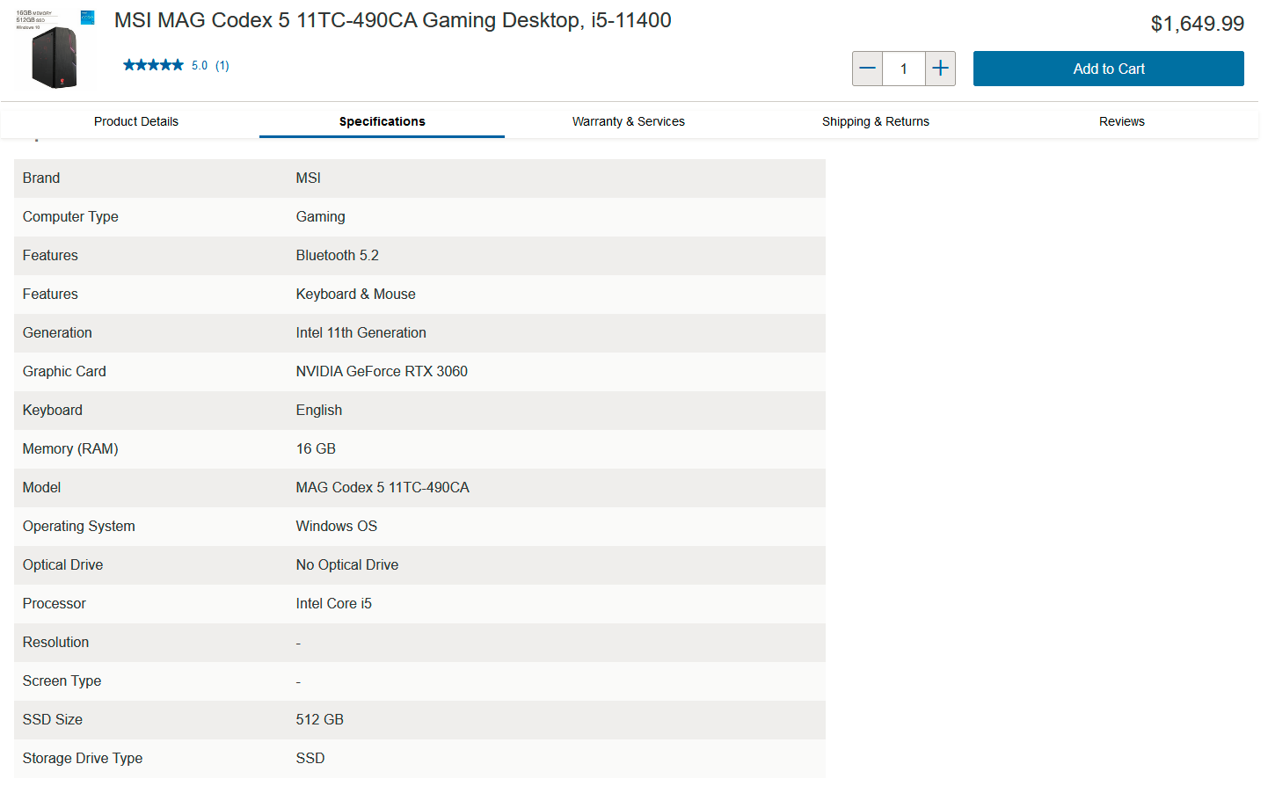This screenshot has height=786, width=1268.
Task: Click the quantity input field
Action: pyautogui.click(x=903, y=69)
